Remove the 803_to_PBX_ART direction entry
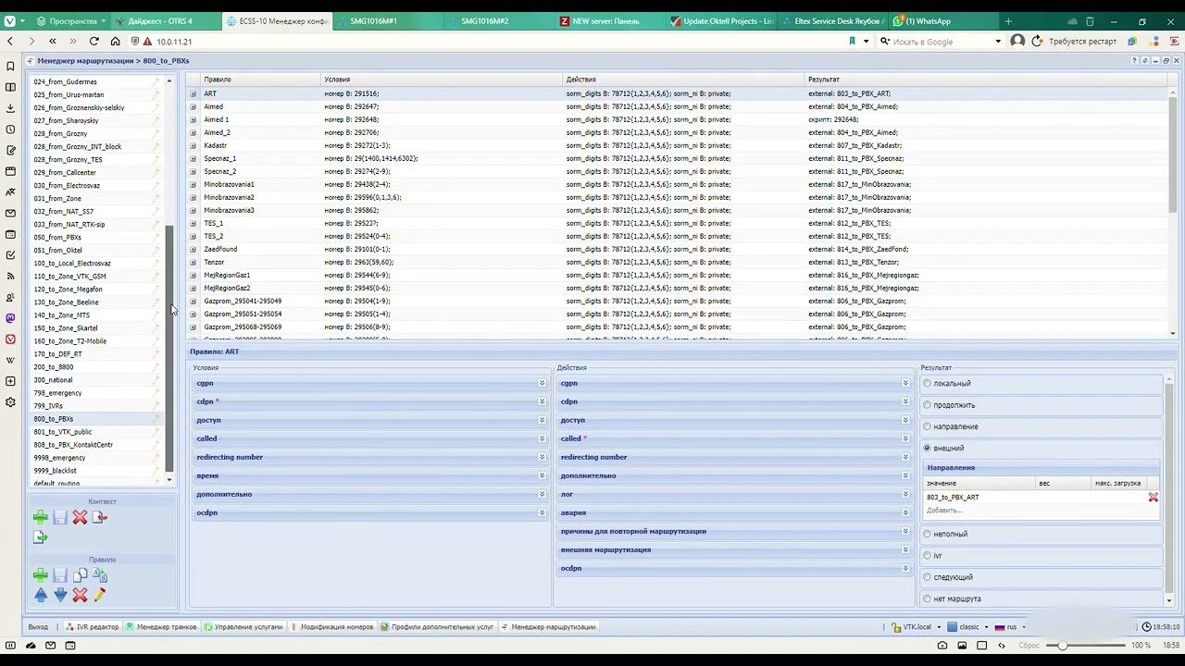 (1153, 498)
